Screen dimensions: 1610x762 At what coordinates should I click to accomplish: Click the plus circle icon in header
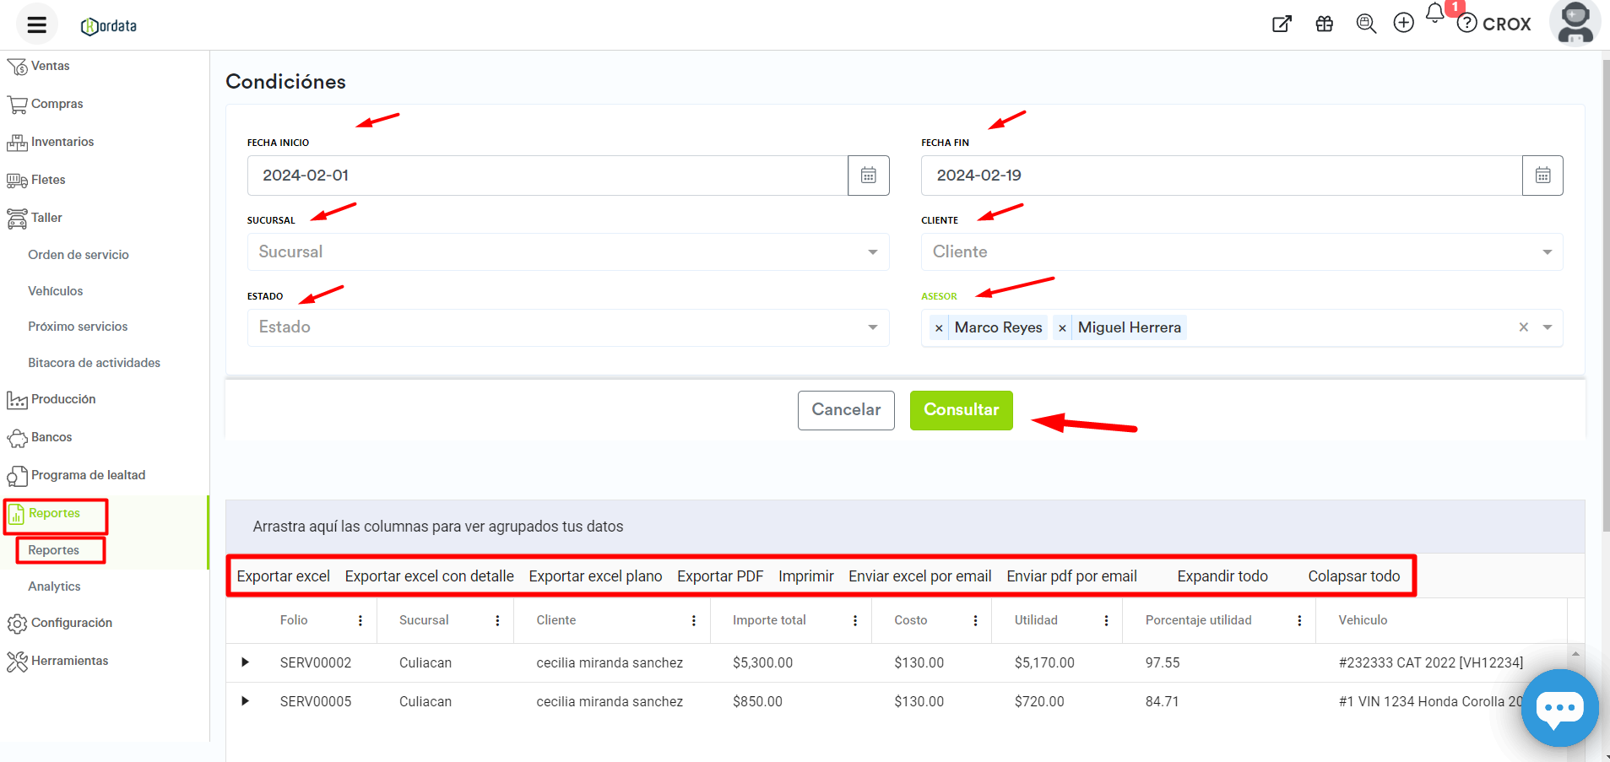pos(1403,24)
